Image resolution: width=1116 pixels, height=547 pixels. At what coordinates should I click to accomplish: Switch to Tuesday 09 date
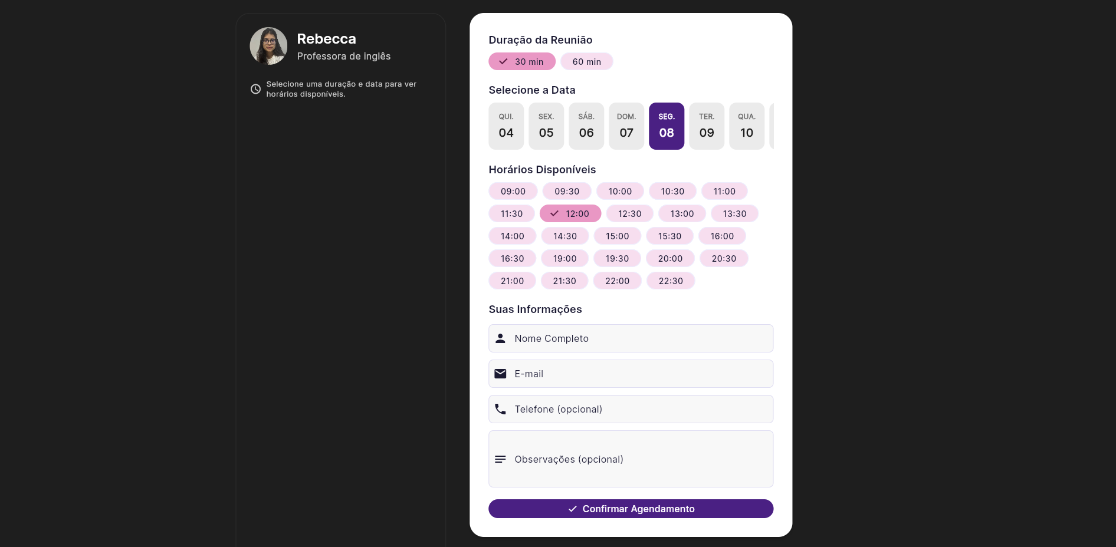tap(707, 126)
